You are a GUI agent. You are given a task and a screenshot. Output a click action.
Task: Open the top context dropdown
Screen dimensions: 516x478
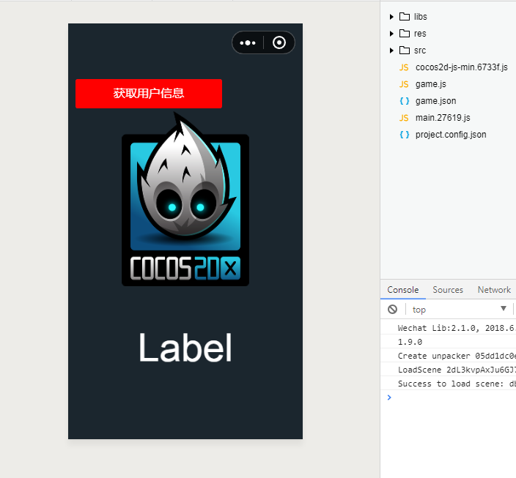(459, 310)
